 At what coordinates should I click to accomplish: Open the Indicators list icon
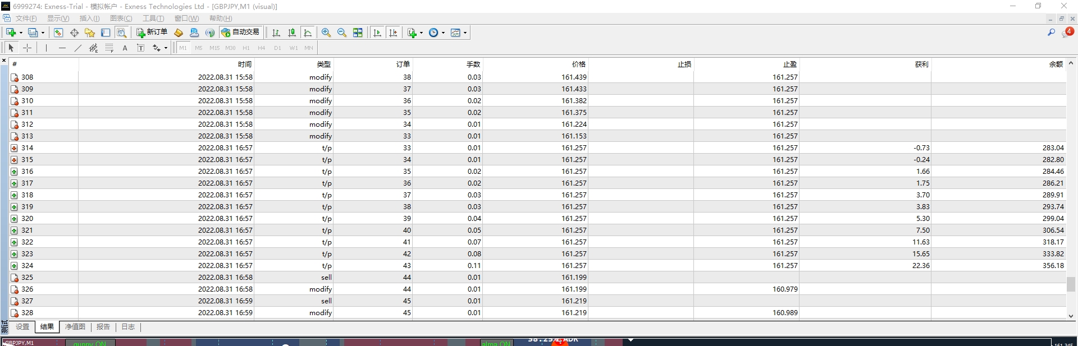[x=412, y=33]
